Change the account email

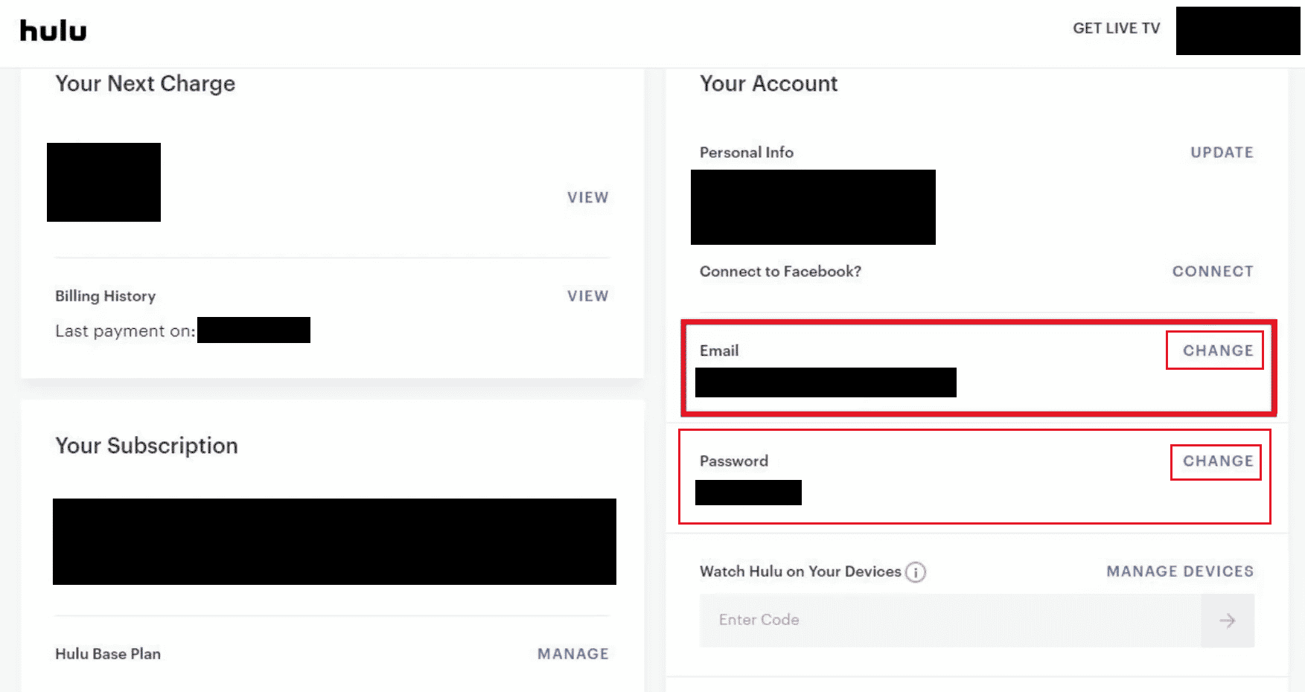click(x=1218, y=350)
